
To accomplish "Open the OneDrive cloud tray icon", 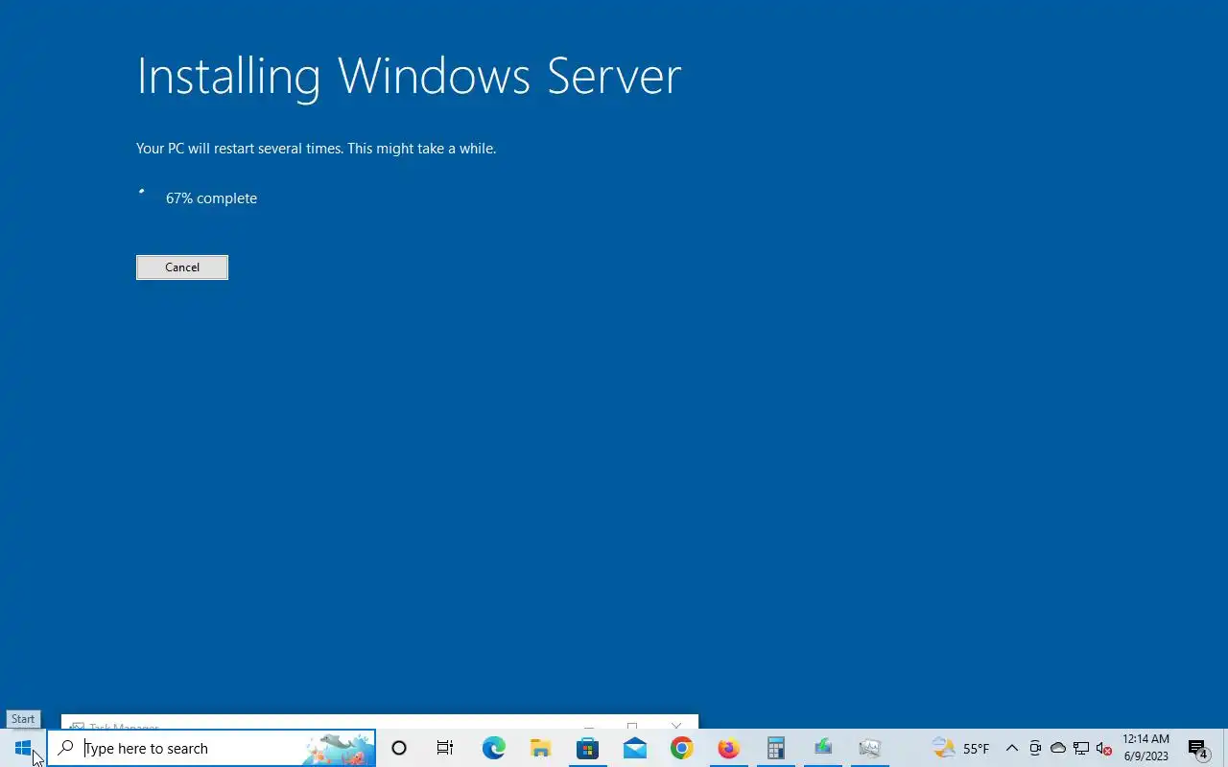I will tap(1058, 748).
